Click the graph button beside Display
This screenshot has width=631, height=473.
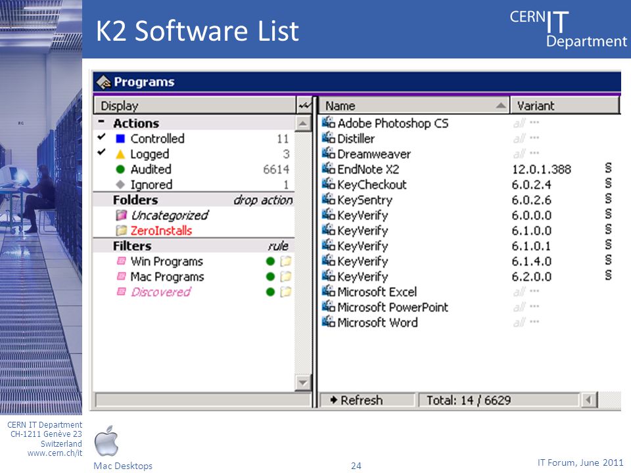(304, 105)
